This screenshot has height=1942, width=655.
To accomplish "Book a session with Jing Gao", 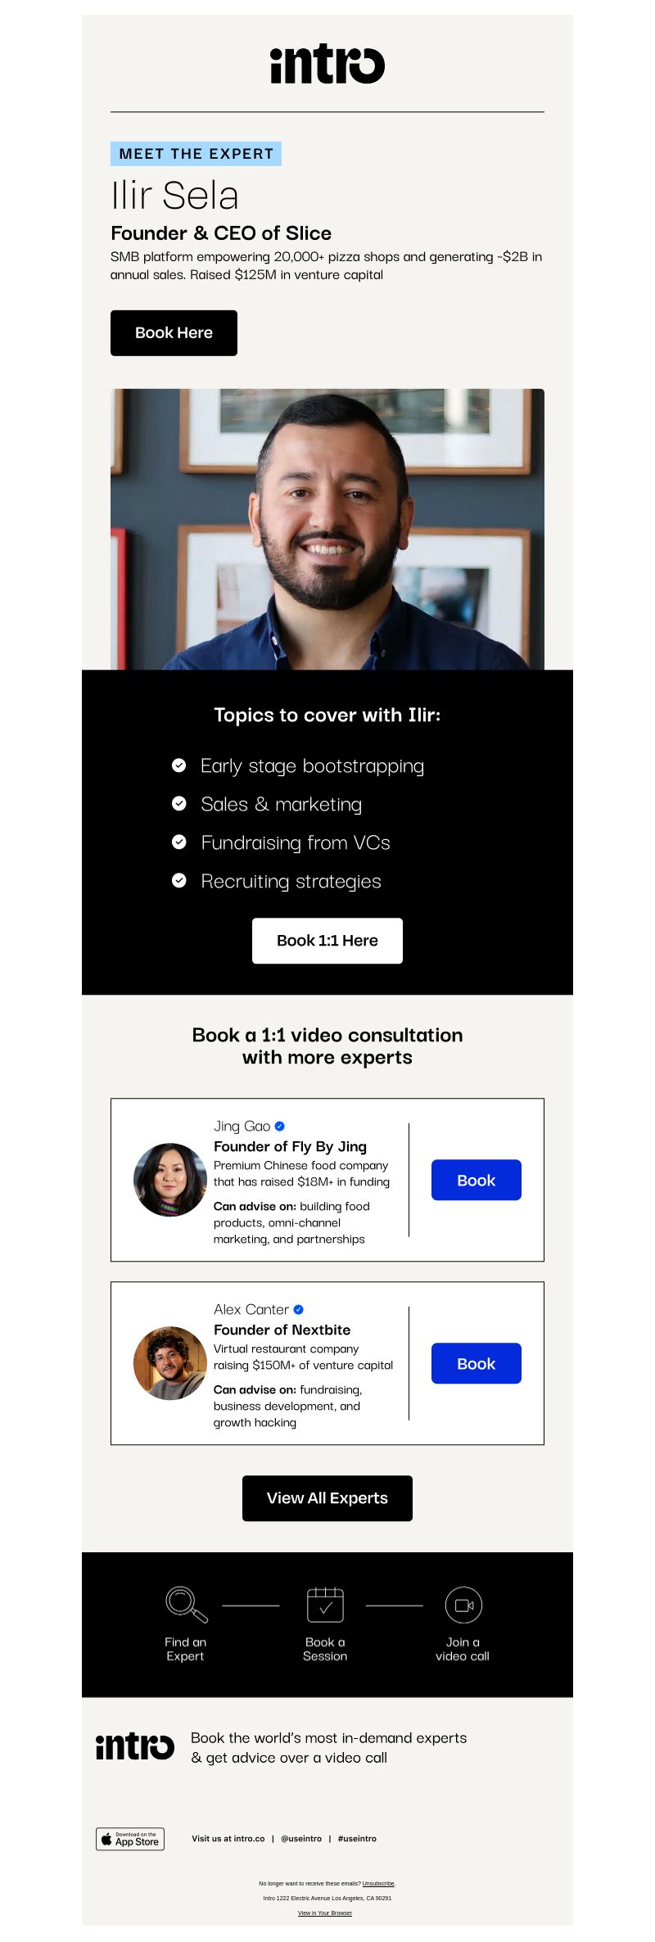I will point(477,1180).
